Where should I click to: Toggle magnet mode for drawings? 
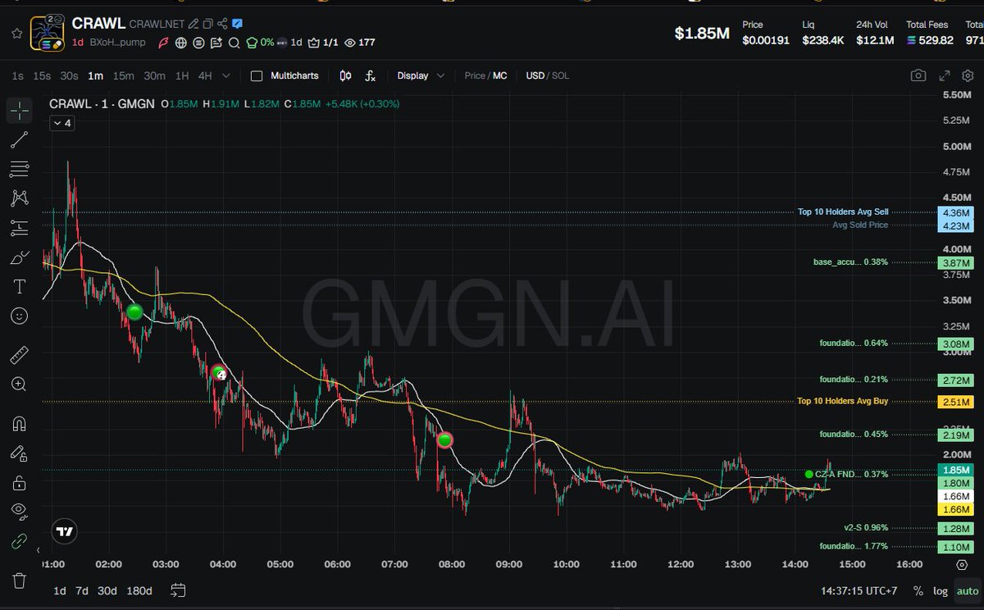(x=20, y=424)
